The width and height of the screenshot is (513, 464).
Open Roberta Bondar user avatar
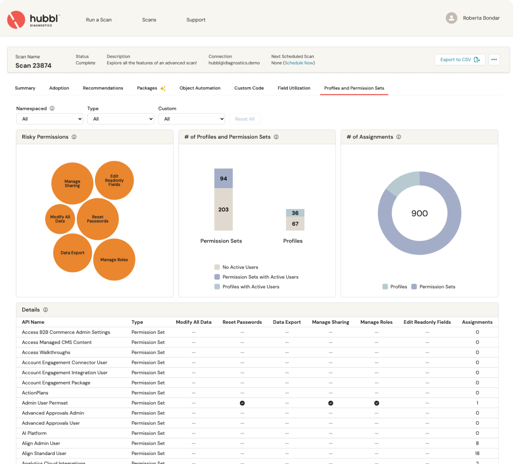click(x=451, y=18)
